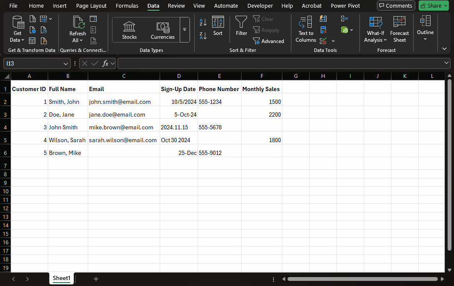Select the Sheet1 tab
The width and height of the screenshot is (454, 286).
[61, 278]
